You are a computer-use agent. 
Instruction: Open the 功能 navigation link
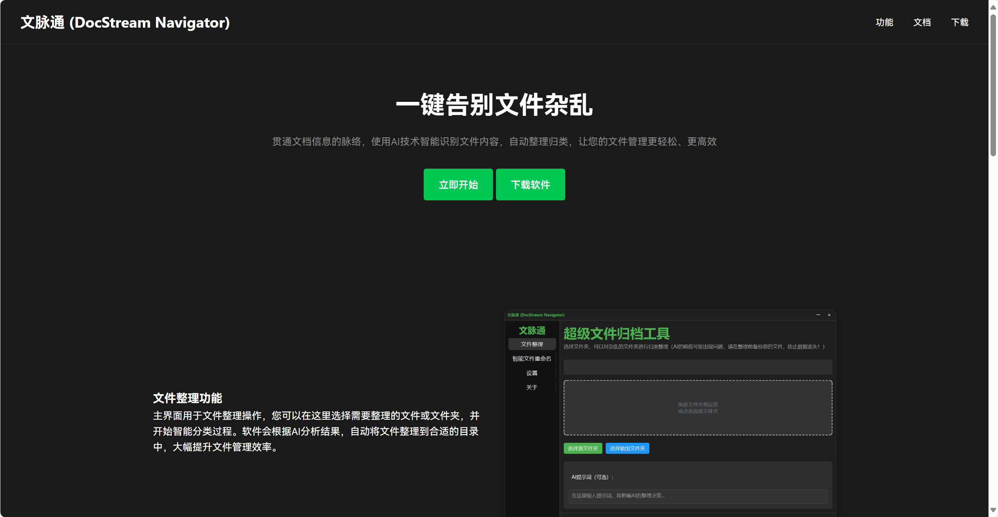[x=884, y=22]
